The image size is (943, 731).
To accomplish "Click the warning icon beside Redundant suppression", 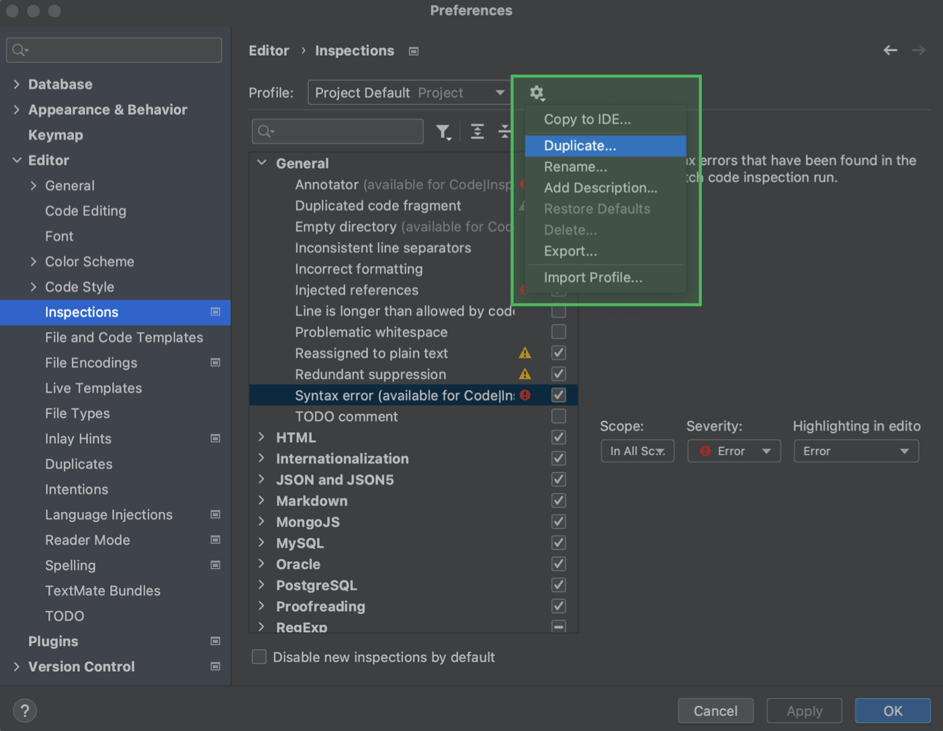I will pos(525,374).
